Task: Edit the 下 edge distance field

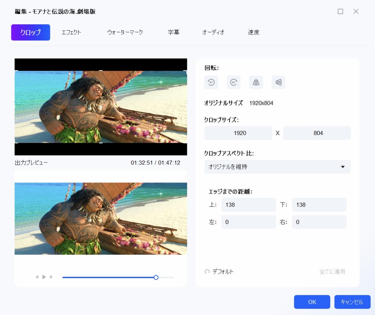Action: tap(319, 205)
